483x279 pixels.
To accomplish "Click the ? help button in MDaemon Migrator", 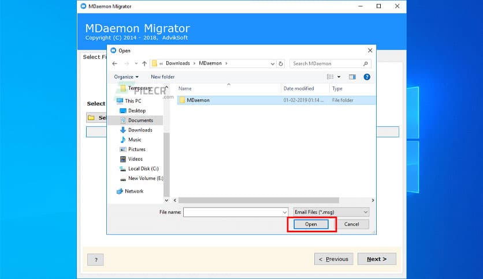I will pos(96,260).
